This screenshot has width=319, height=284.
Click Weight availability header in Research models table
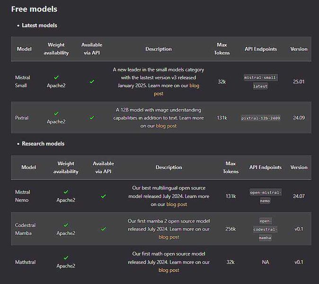point(66,168)
